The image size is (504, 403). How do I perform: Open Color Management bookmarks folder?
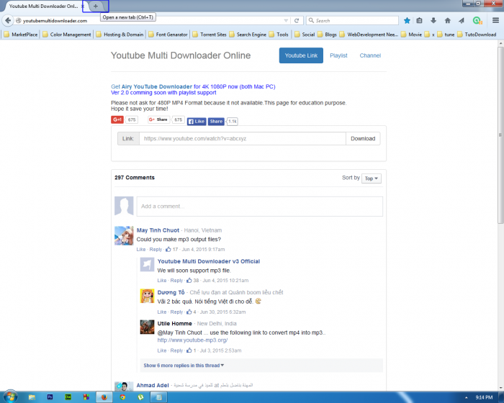click(x=67, y=35)
